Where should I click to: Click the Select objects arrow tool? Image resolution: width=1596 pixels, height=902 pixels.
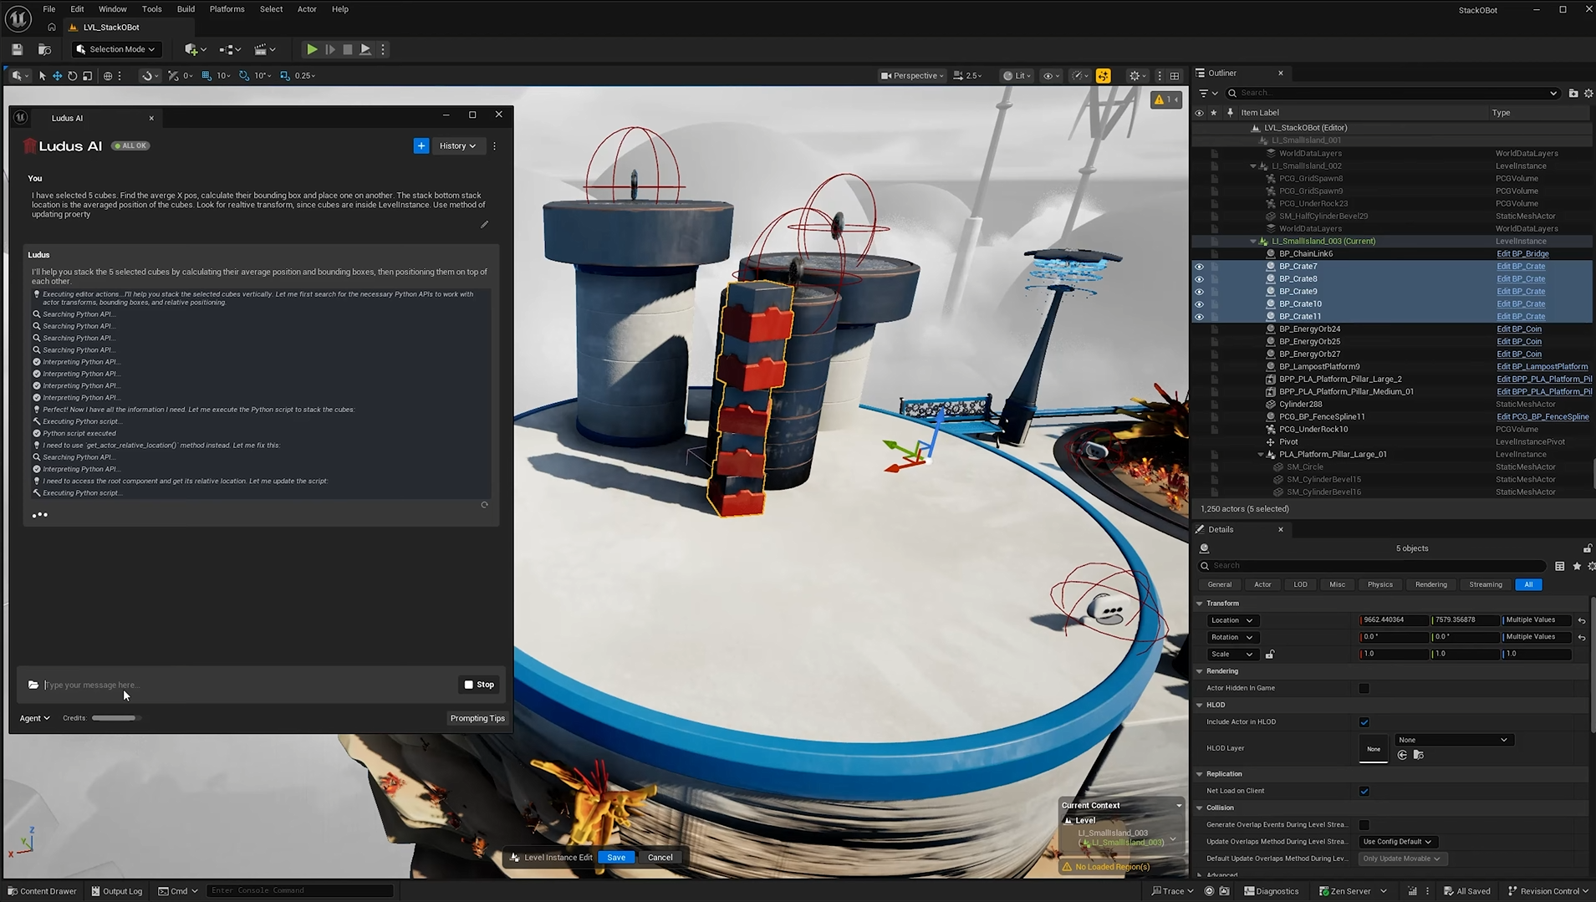42,75
